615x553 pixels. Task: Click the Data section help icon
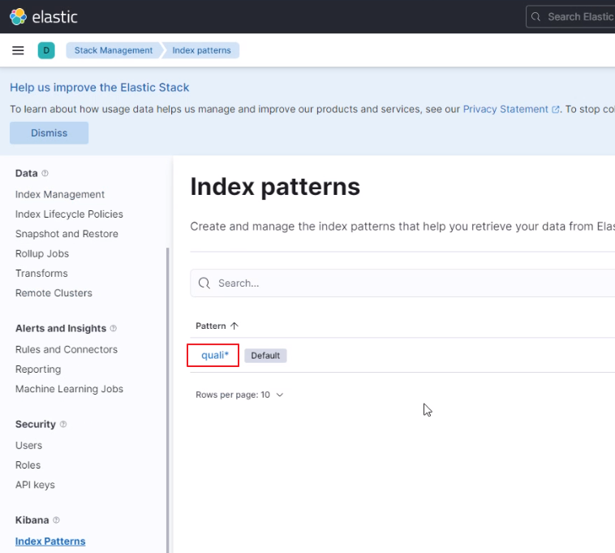45,173
